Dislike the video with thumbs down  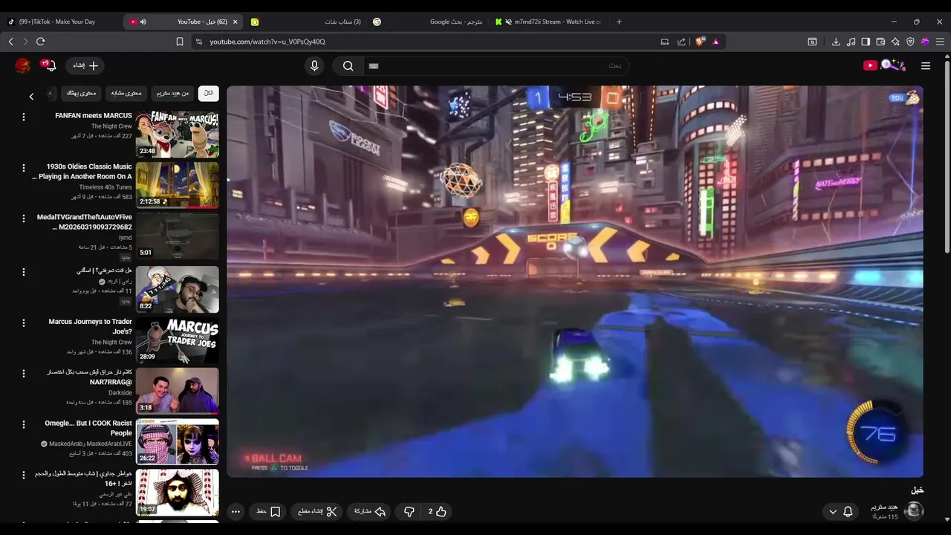click(x=409, y=511)
